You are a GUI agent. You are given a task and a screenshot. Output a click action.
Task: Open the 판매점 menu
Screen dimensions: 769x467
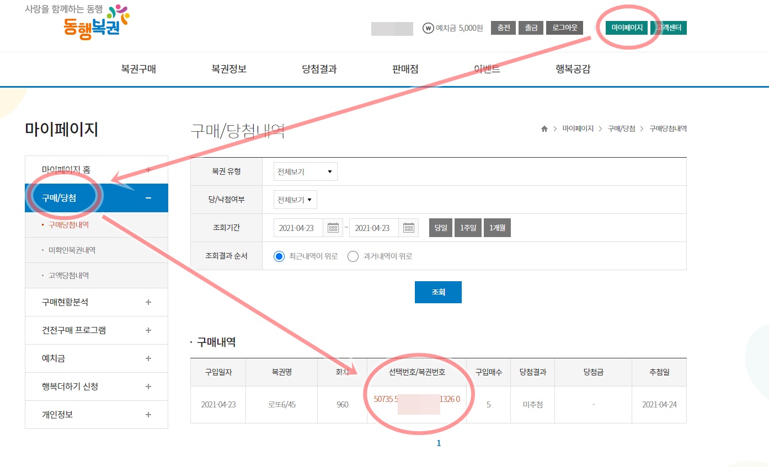pos(405,69)
